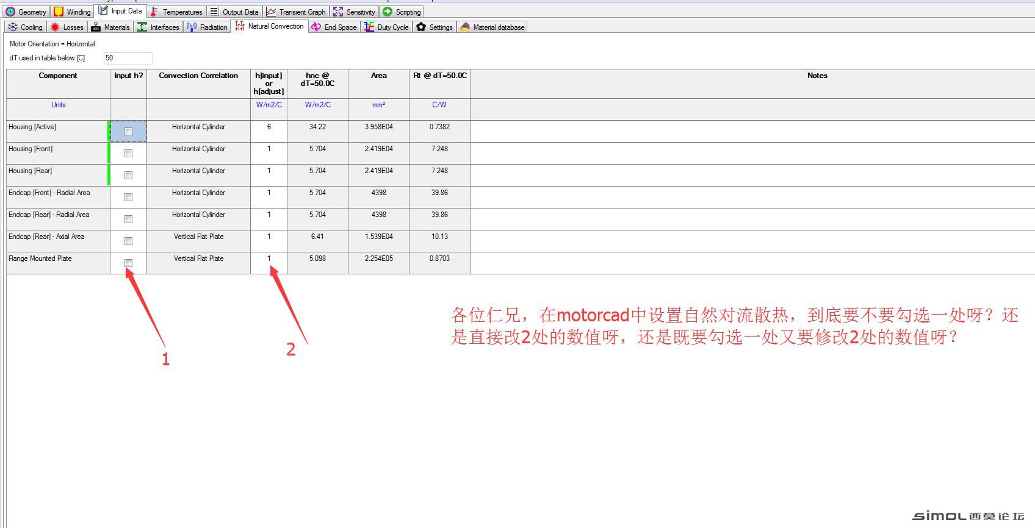Click the Input Data tab icon

tap(103, 10)
